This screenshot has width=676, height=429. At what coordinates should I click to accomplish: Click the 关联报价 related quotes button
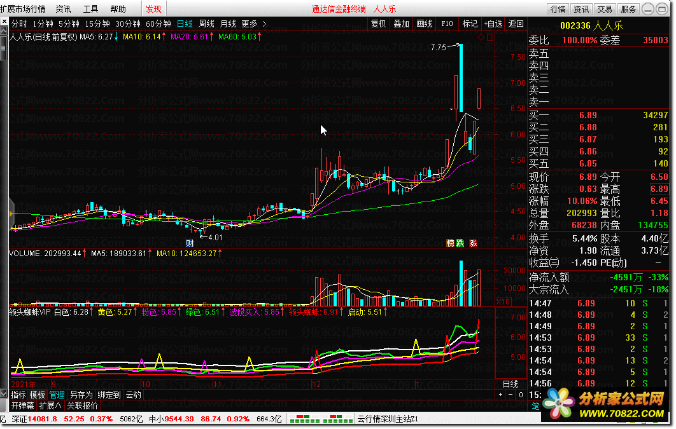click(x=82, y=405)
